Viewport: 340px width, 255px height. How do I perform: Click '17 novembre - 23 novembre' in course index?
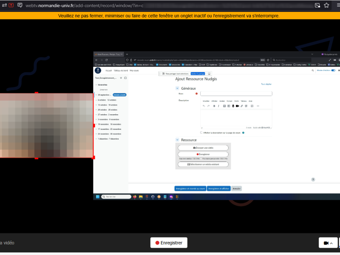[x=109, y=129]
